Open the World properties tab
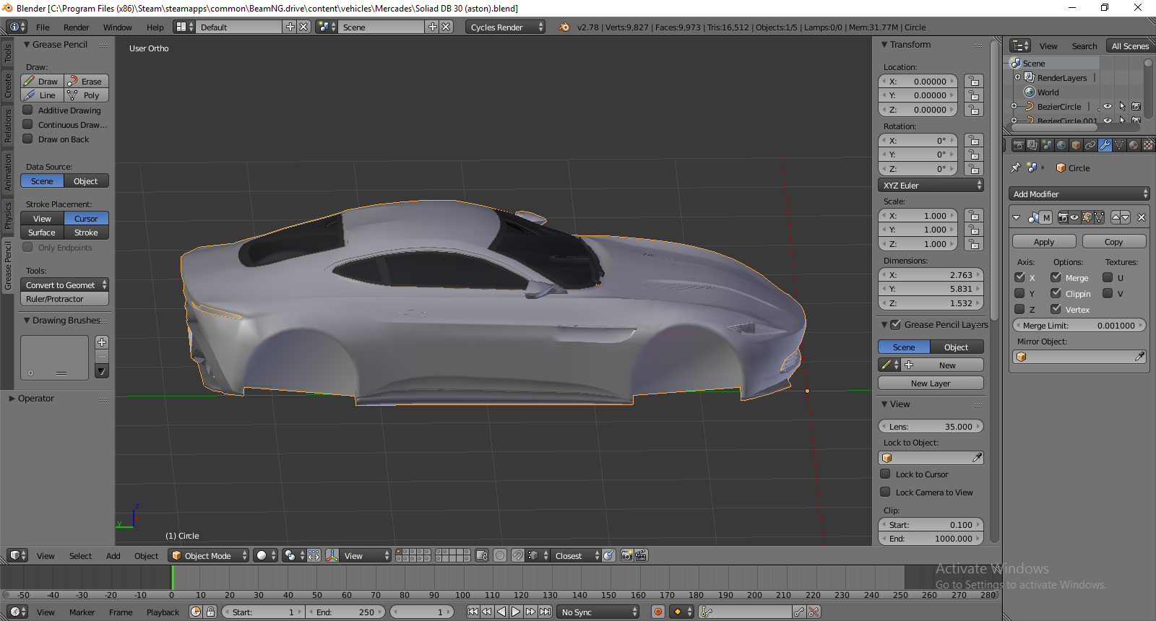The height and width of the screenshot is (621, 1156). coord(1061,145)
